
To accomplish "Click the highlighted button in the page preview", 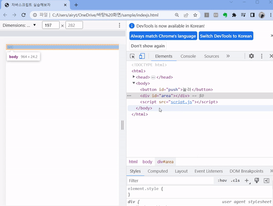I will pyautogui.click(x=10, y=47).
